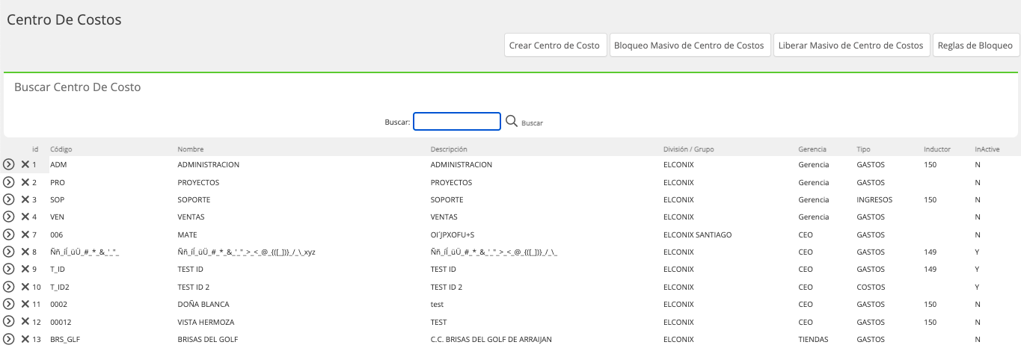Viewport: 1021px width, 348px height.
Task: Open details arrow for MATE row
Action: point(9,234)
